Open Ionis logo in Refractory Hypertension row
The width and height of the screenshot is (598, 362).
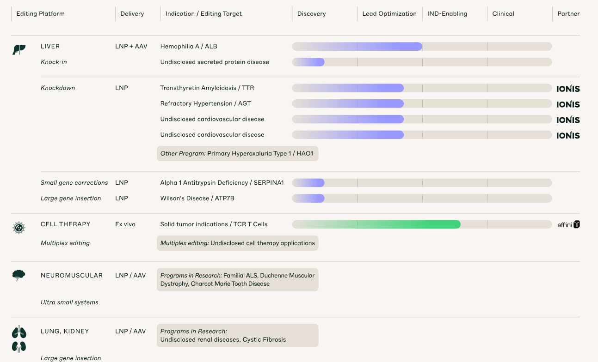coord(568,104)
